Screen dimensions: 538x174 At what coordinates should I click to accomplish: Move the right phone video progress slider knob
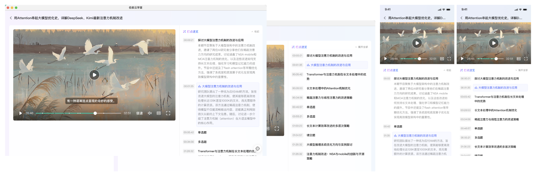point(496,59)
